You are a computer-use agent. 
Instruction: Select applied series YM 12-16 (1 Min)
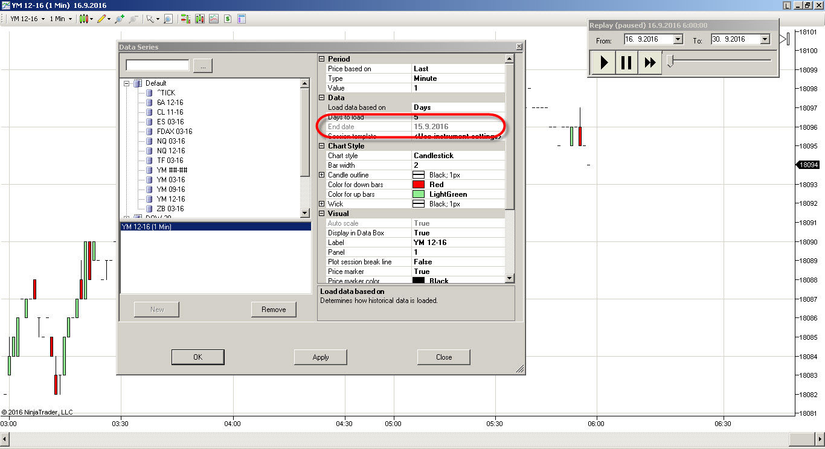pos(216,227)
